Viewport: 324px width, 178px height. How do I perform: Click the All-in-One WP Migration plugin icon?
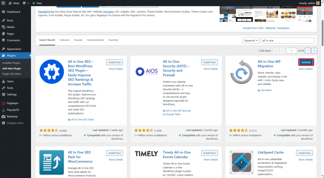click(241, 72)
